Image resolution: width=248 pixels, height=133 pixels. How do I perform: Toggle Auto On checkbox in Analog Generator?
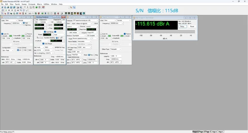tap(2, 34)
